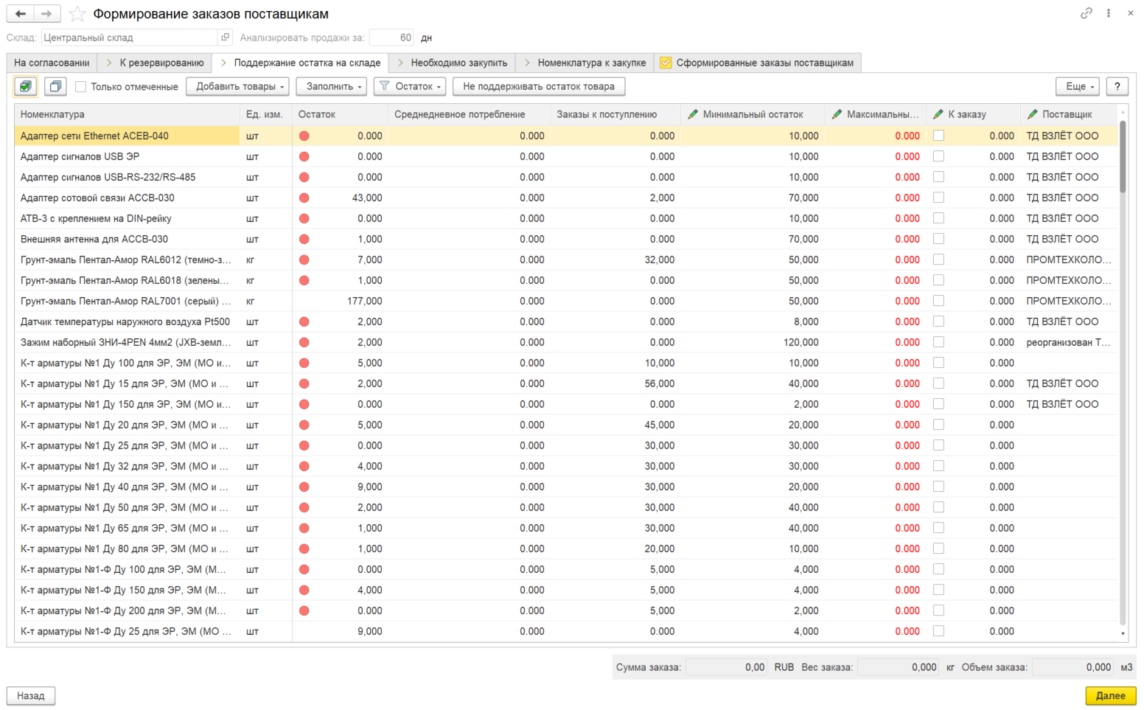
Task: Click the yellow Далее button
Action: point(1110,695)
